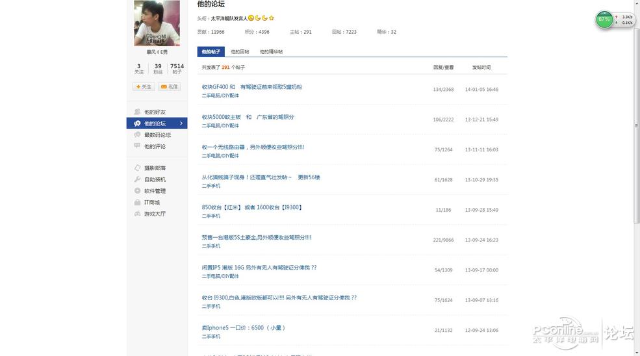Open 他的评论 comments sidebar entry
Image resolution: width=640 pixels, height=356 pixels.
[150, 146]
